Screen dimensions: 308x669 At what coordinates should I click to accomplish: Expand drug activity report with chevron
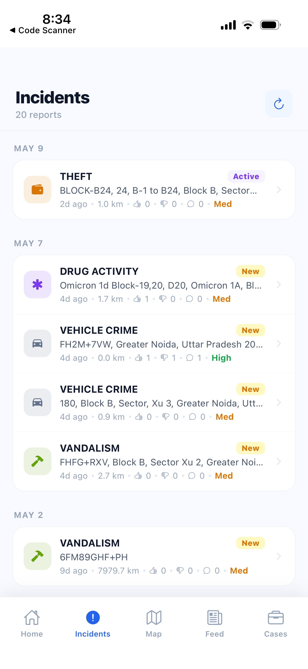pyautogui.click(x=279, y=284)
